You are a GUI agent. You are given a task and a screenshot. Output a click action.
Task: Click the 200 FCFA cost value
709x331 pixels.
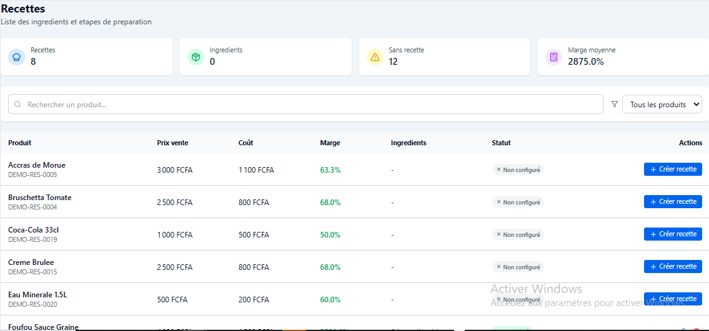click(254, 300)
